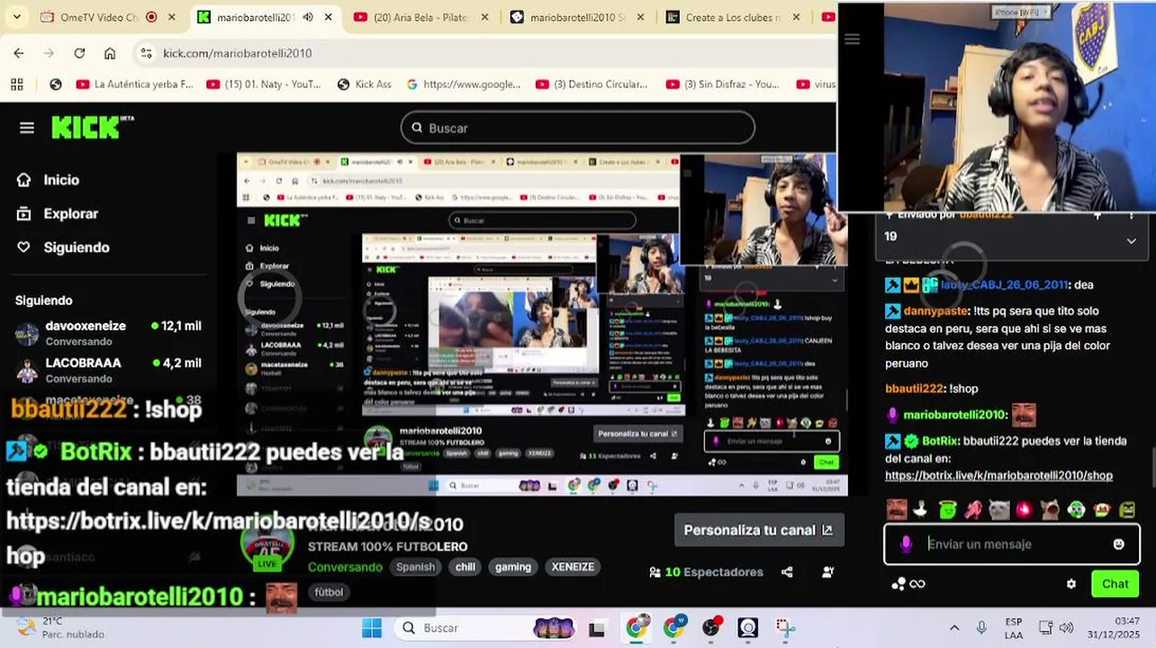The height and width of the screenshot is (648, 1156).
Task: Insert the green frog emote
Action: click(947, 509)
